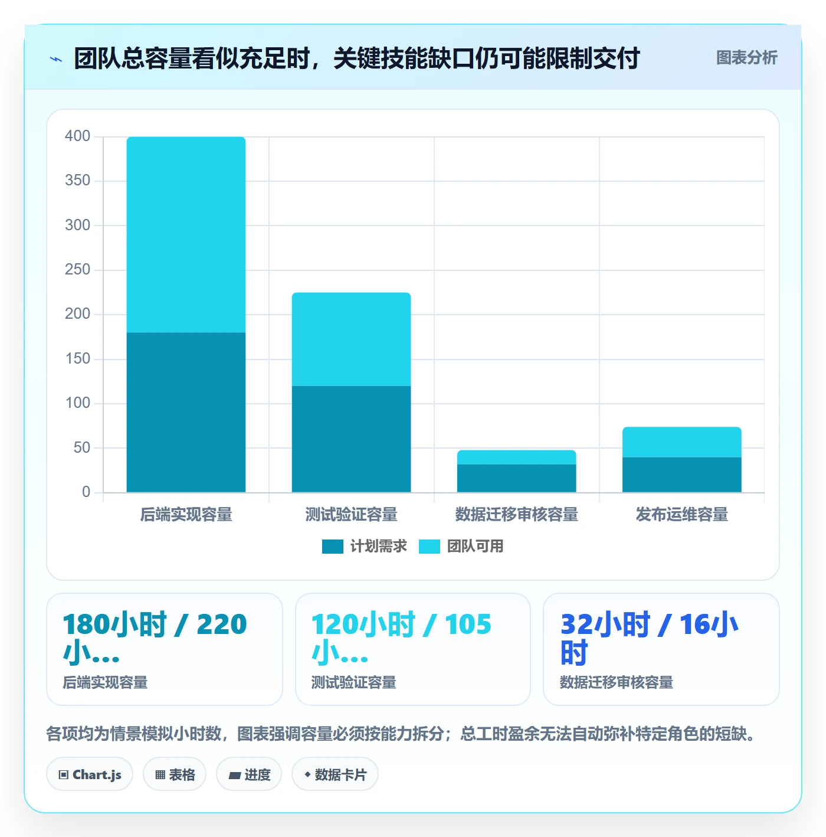Click the 计划需求 legend label
826x837 pixels.
click(x=378, y=547)
